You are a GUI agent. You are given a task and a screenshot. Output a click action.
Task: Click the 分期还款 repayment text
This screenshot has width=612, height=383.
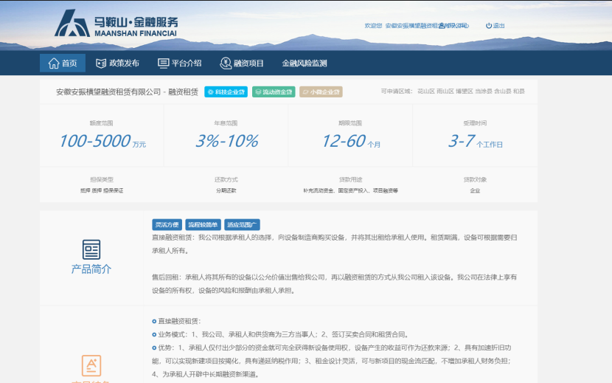[x=226, y=190]
